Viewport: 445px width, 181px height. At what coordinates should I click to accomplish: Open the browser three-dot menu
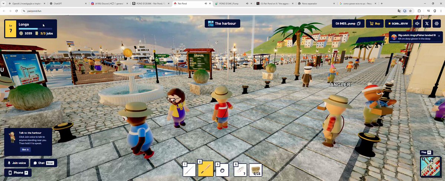tap(441, 11)
